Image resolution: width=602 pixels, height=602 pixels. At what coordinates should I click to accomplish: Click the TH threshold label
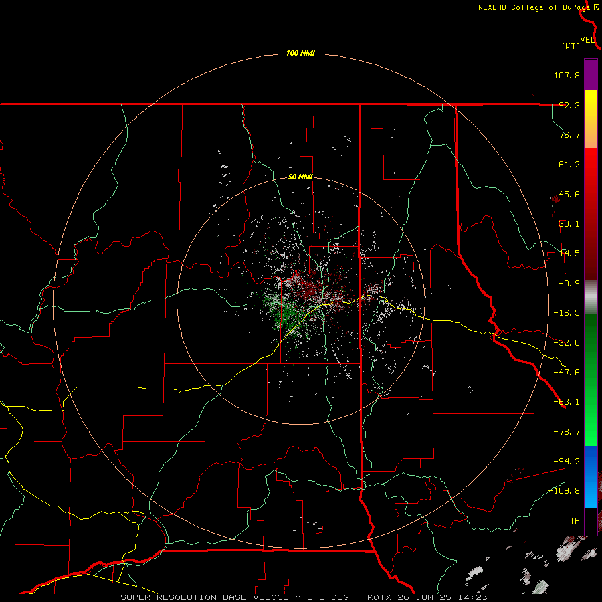point(575,520)
